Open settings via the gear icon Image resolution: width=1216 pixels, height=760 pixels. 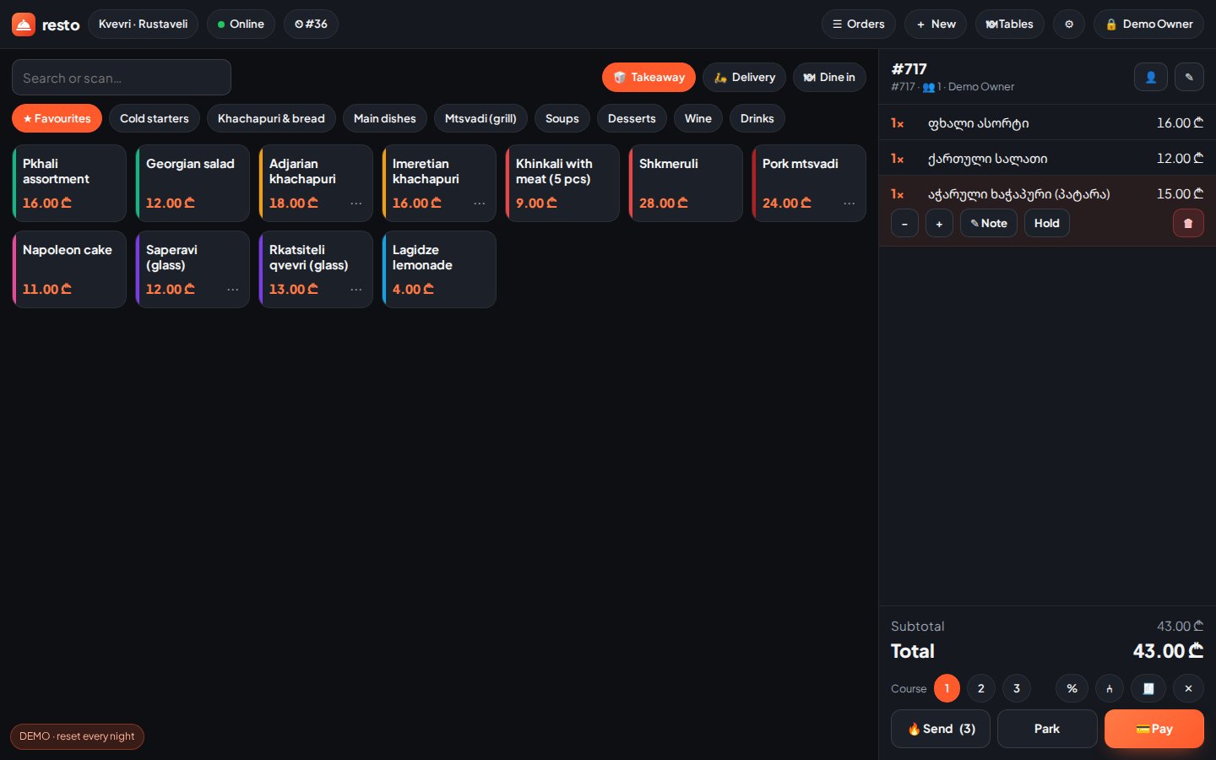click(x=1069, y=24)
